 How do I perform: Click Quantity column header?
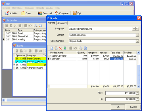click(82, 53)
